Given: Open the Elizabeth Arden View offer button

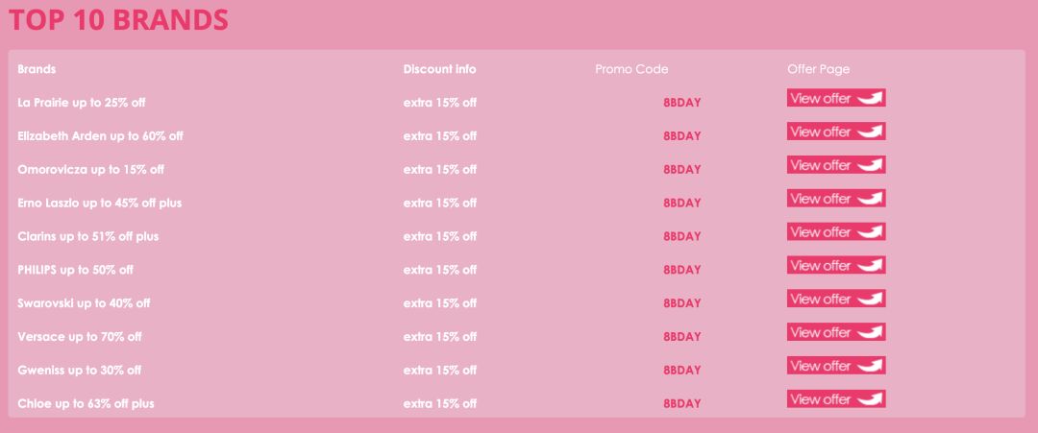Looking at the screenshot, I should pyautogui.click(x=835, y=132).
